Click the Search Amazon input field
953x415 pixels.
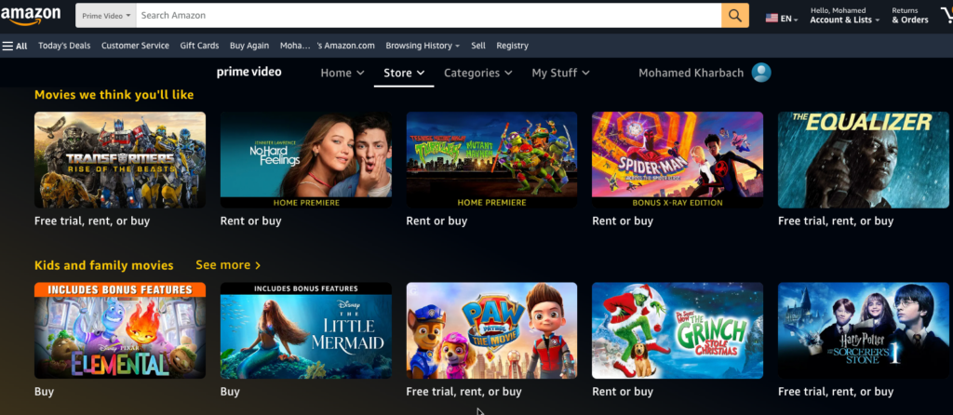tap(428, 15)
